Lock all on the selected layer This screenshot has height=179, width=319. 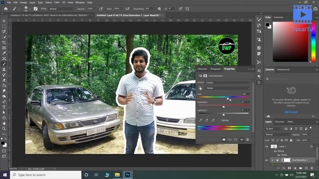[291, 140]
